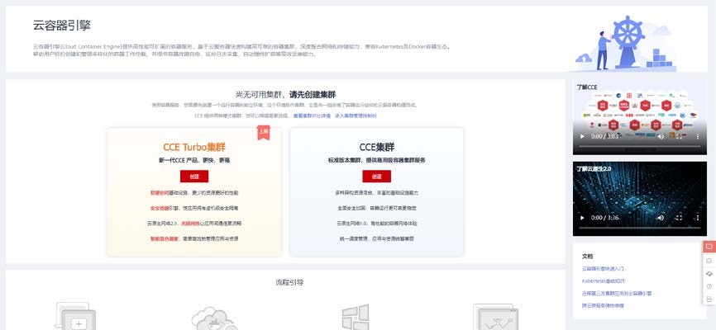The image size is (716, 330).
Task: Click the tiles step icon in 流程引导
Action: 356,318
